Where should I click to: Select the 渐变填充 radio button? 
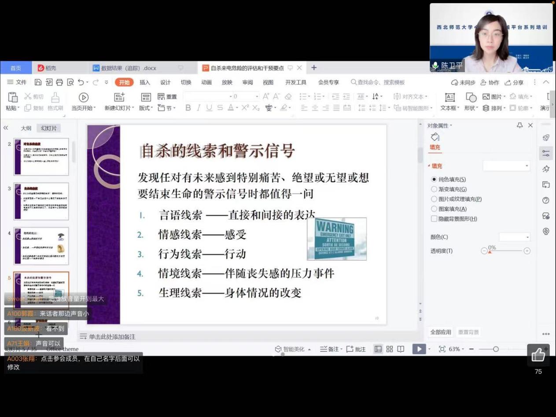(434, 189)
